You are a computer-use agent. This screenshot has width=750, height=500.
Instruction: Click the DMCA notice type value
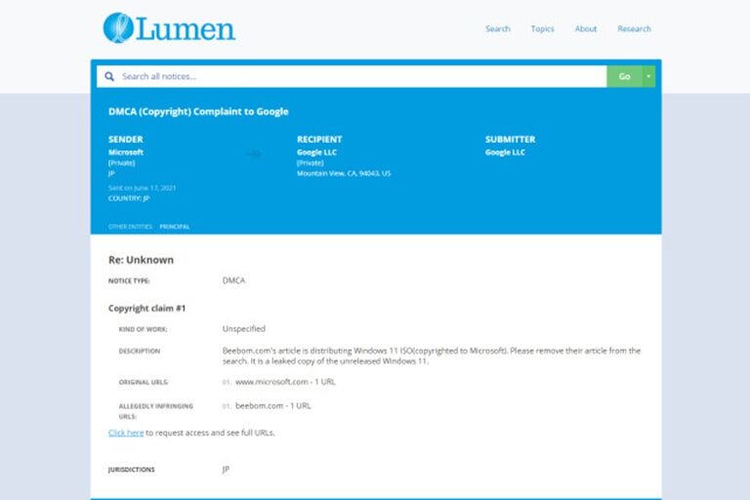pyautogui.click(x=233, y=280)
